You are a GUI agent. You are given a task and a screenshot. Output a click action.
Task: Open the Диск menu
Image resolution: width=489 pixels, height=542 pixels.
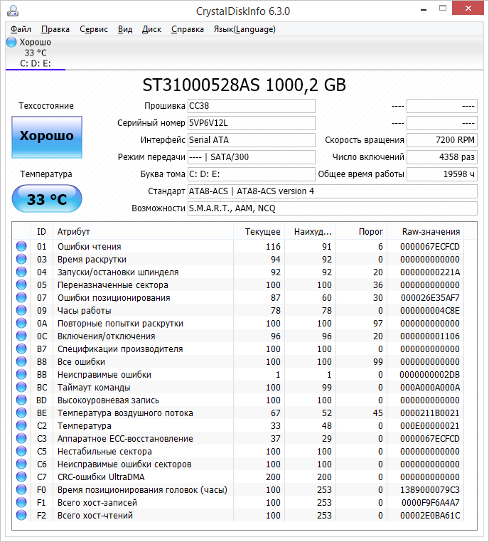tap(151, 29)
